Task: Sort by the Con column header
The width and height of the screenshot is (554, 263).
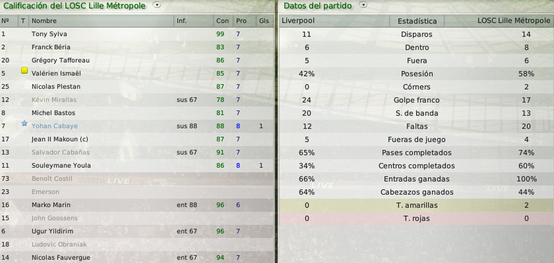Action: [223, 21]
